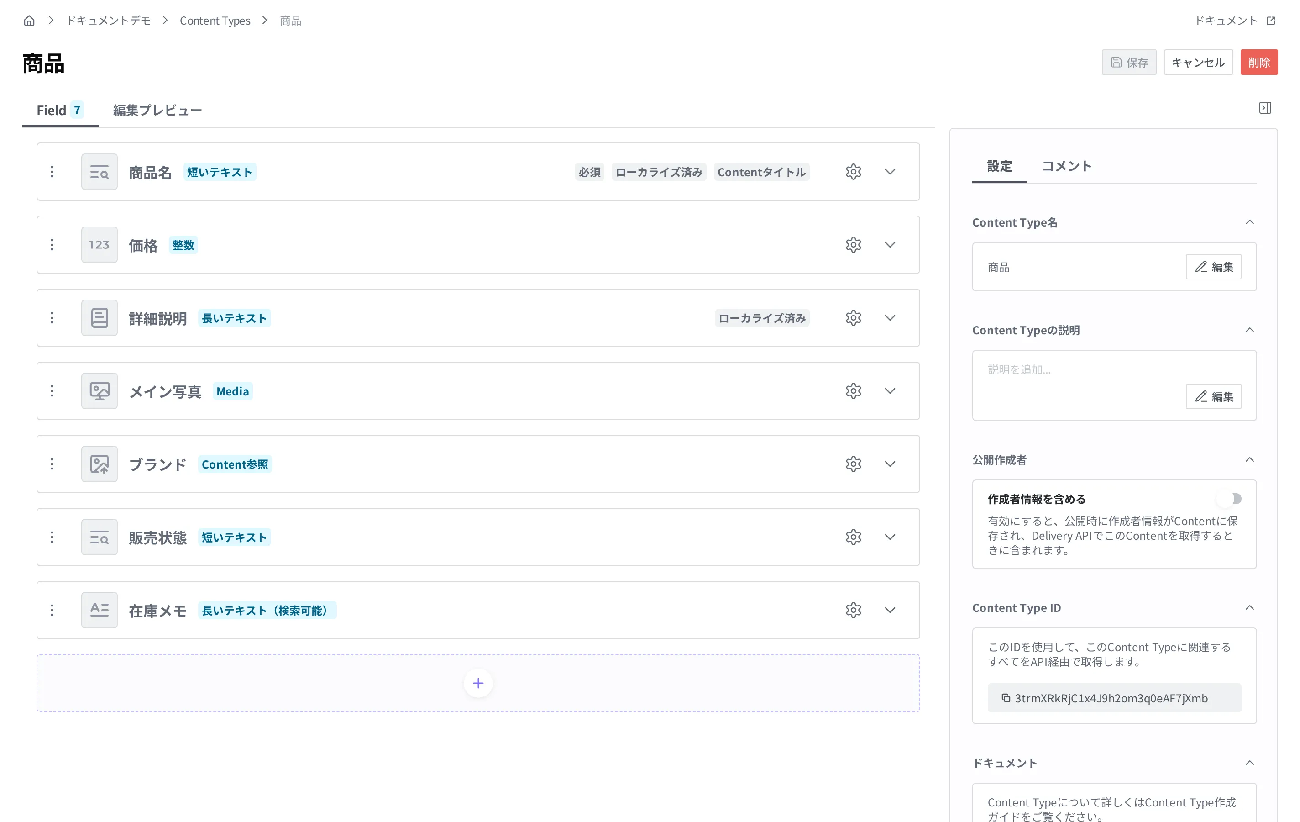Collapse the ドキュメント sidebar section
This screenshot has height=822, width=1300.
(x=1249, y=763)
